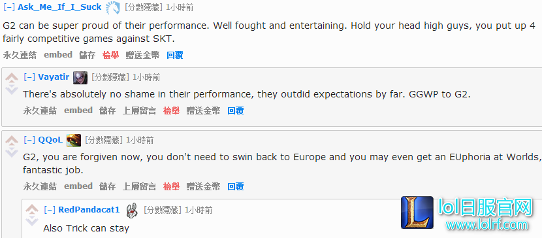Downvote QQoL's comment
Screen dimensions: 542x238
(x=12, y=152)
